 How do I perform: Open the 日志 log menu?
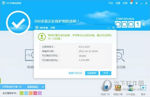[x=111, y=3]
